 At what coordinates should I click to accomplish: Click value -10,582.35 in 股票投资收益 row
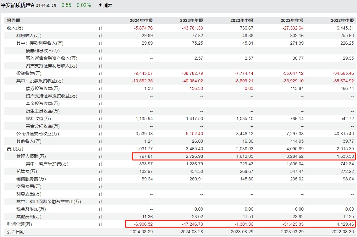142,81
